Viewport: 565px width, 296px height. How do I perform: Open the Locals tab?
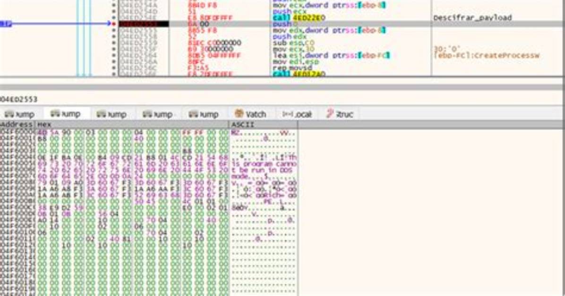coord(297,115)
